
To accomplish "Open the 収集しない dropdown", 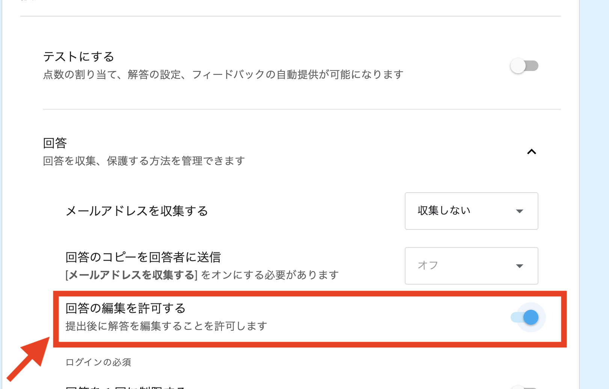I will coord(471,211).
